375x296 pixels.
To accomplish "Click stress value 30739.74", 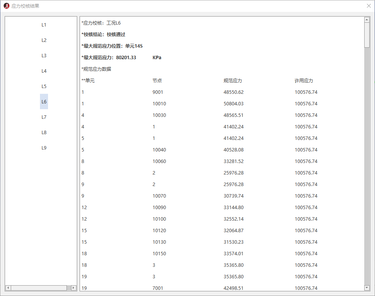I will [234, 196].
